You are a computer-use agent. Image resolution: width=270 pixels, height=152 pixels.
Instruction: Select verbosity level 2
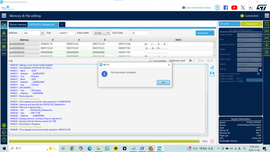[199, 61]
